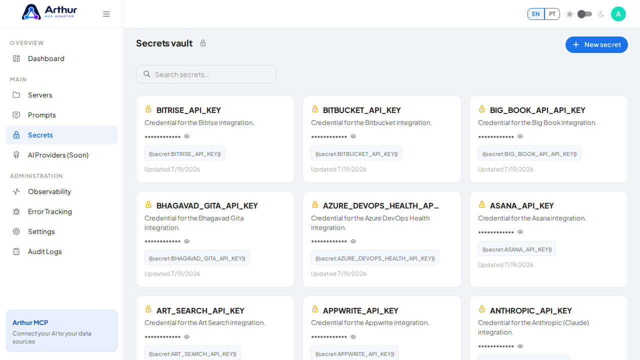The image size is (640, 360).
Task: Reveal BITBUCKET_API_KEY value with eye icon
Action: pyautogui.click(x=353, y=136)
